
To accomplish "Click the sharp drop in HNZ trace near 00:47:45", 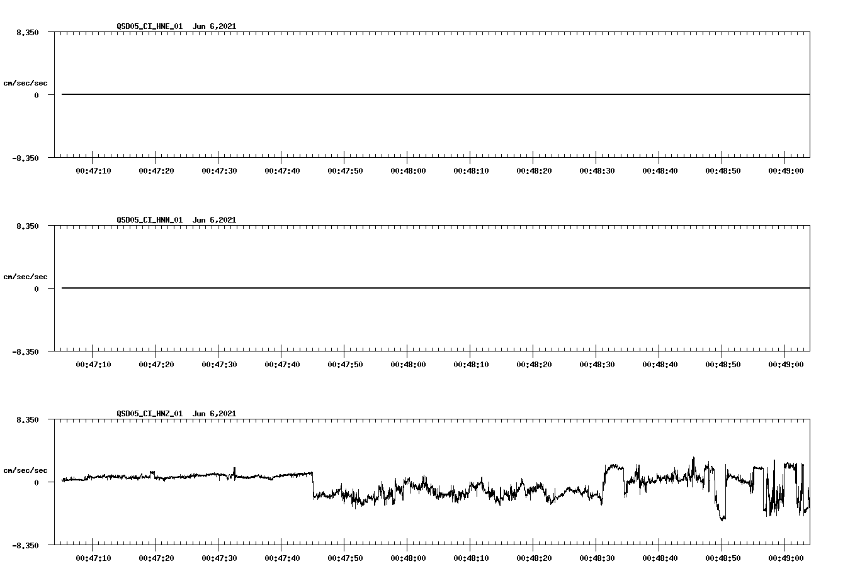I will tap(313, 485).
